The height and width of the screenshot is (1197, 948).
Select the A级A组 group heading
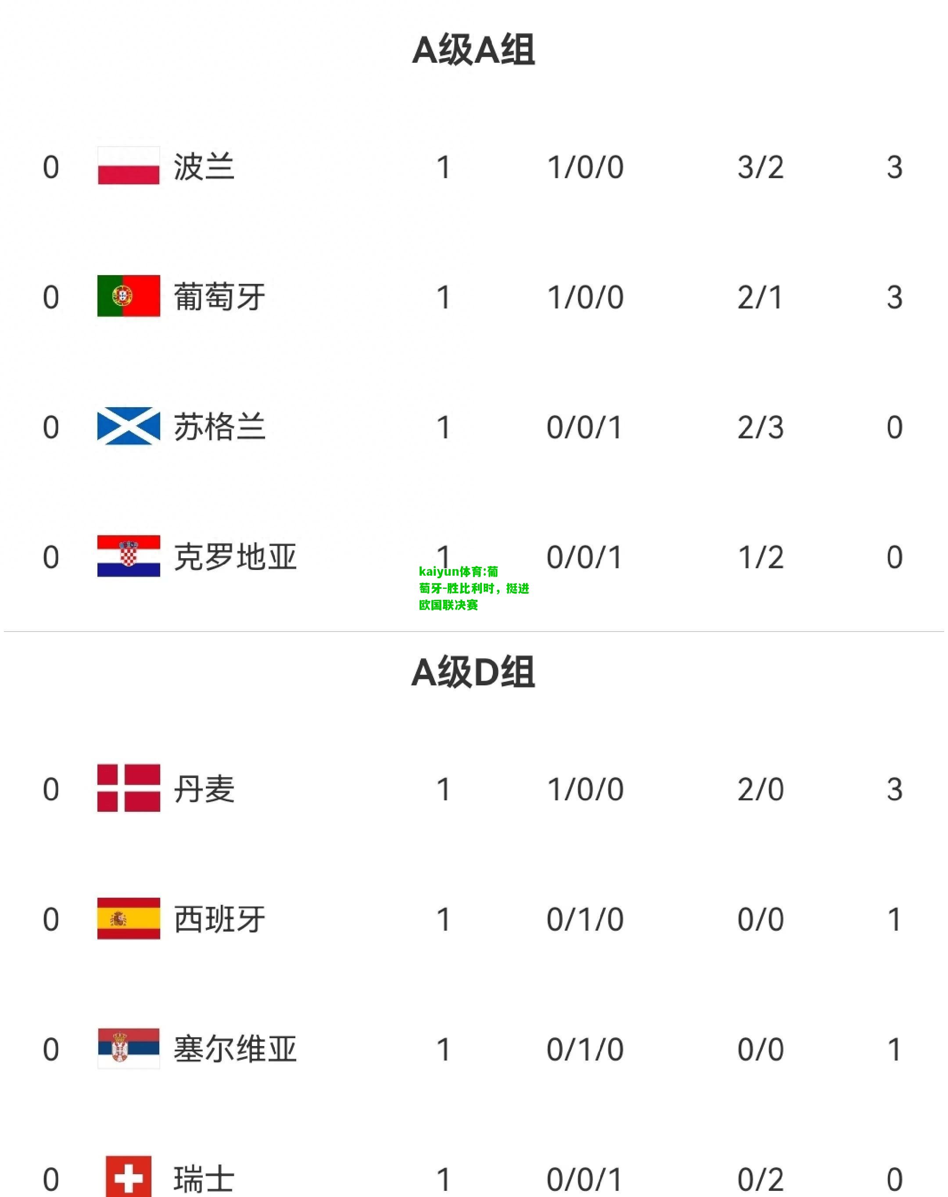tap(474, 50)
